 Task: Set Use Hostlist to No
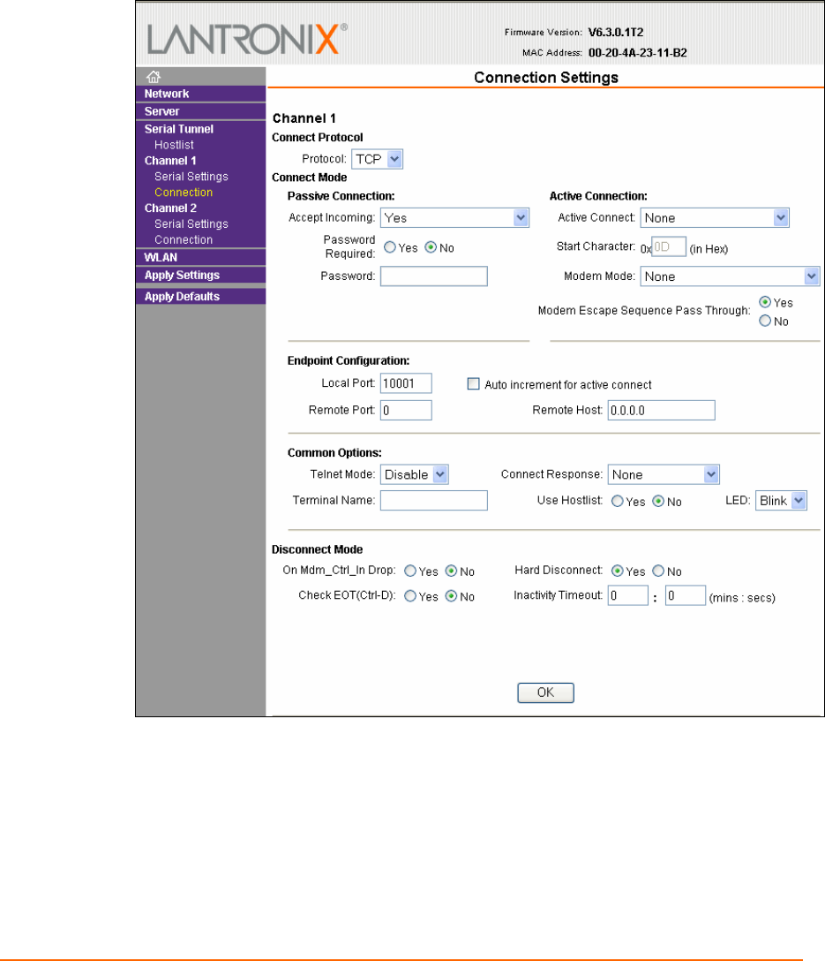(x=658, y=502)
